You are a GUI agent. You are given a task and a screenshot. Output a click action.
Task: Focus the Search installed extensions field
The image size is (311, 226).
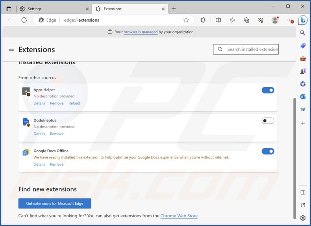click(x=246, y=49)
